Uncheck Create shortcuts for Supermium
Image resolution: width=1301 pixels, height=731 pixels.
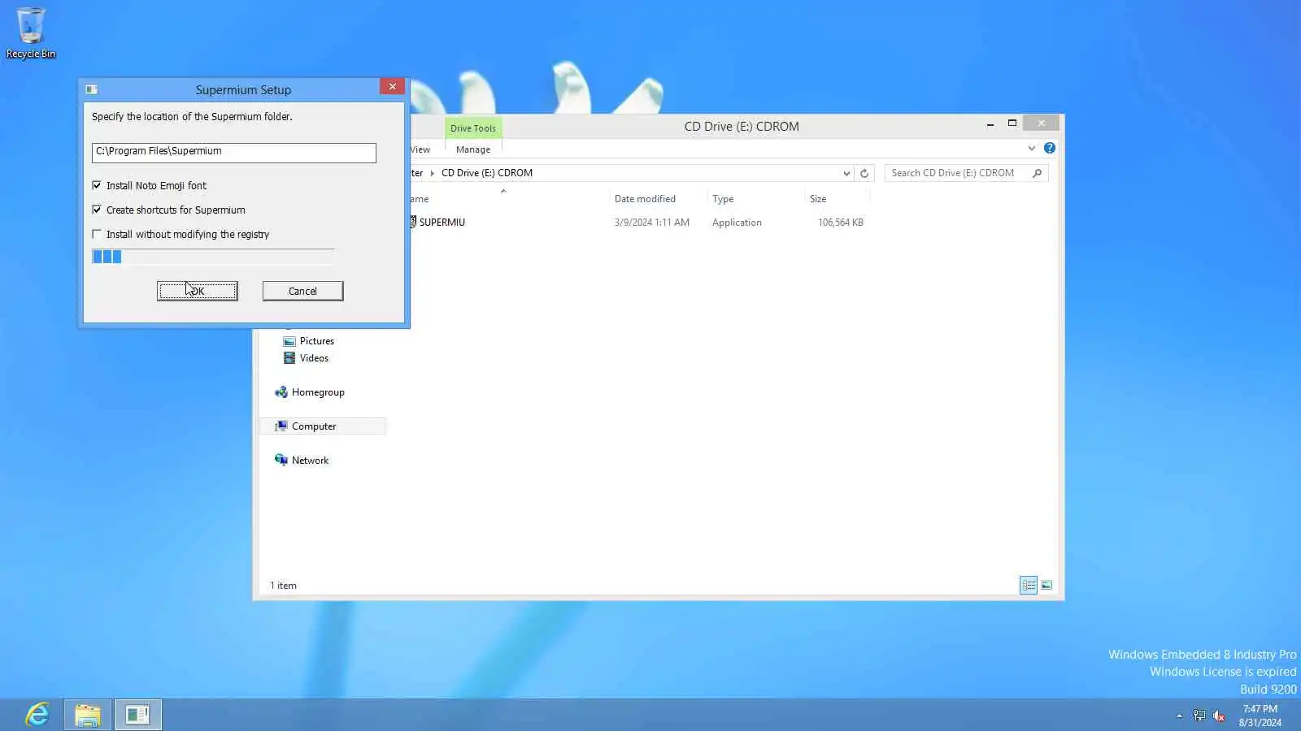pyautogui.click(x=97, y=210)
